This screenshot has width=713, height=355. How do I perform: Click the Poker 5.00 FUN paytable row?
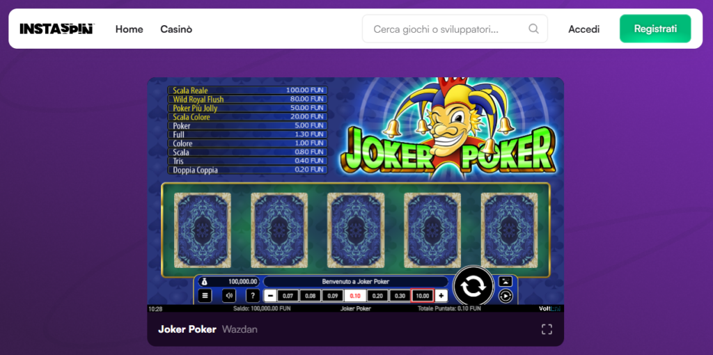(x=247, y=125)
